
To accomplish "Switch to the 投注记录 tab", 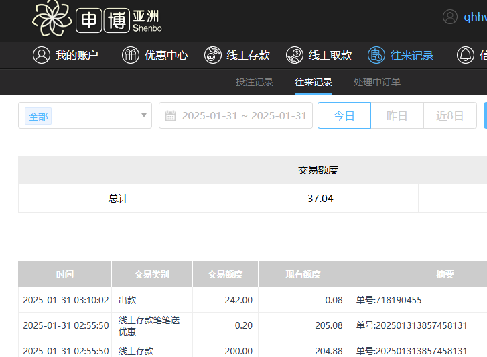I will pos(255,82).
